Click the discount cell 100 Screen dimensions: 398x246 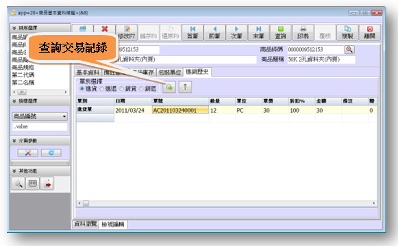[302, 110]
